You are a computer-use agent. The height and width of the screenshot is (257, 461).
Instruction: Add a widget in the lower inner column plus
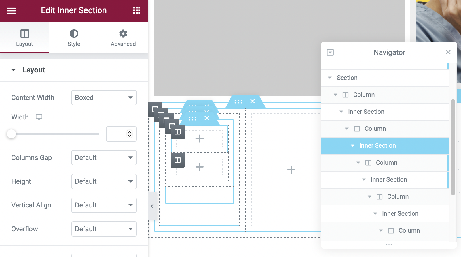(x=200, y=167)
